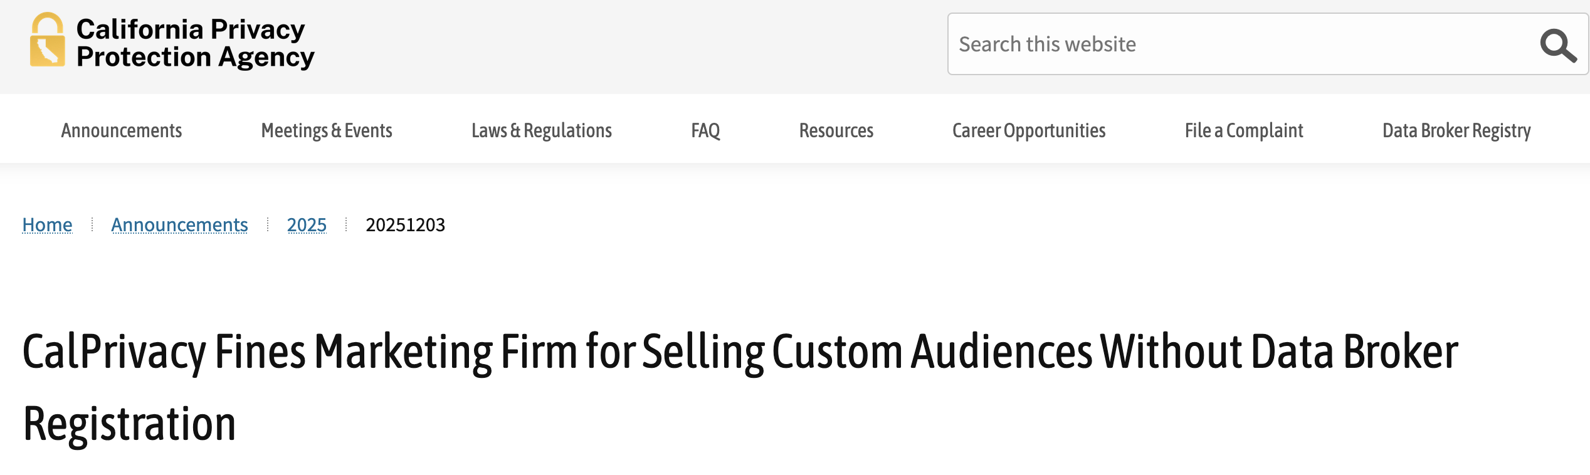This screenshot has height=475, width=1590.
Task: Open the Announcements navigation menu item
Action: [x=122, y=130]
